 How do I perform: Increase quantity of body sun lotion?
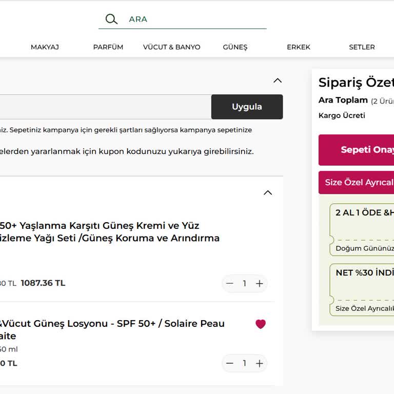click(x=260, y=364)
